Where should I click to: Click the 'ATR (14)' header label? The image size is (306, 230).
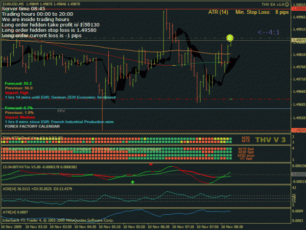218,12
